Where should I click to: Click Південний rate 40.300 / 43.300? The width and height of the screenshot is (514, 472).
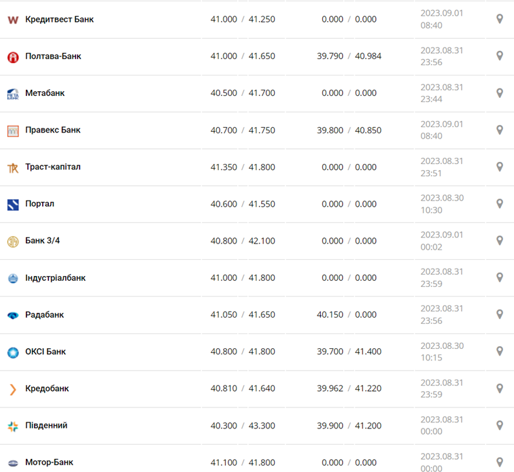tap(243, 426)
